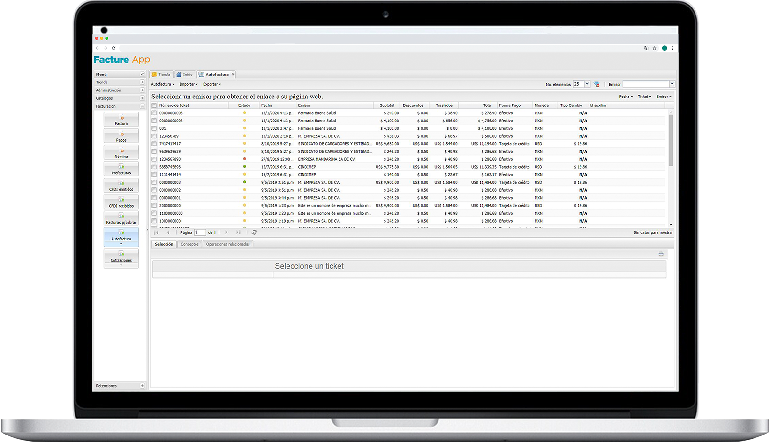Viewport: 770px width, 442px height.
Task: Open the Exportar toolbar menu
Action: 211,84
